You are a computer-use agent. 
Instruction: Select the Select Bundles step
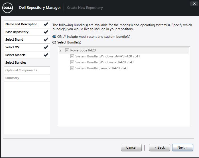pos(27,63)
